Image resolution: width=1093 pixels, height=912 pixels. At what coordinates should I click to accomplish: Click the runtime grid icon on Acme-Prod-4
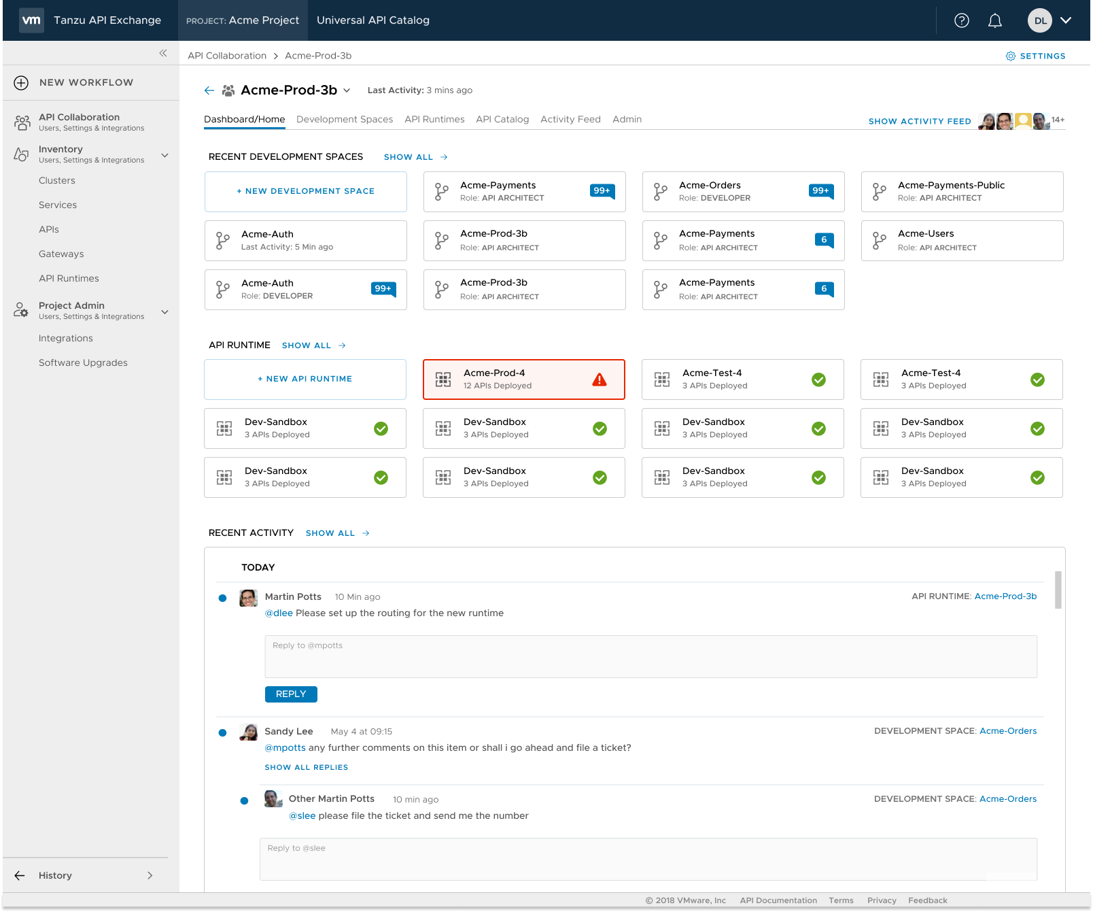click(x=443, y=379)
